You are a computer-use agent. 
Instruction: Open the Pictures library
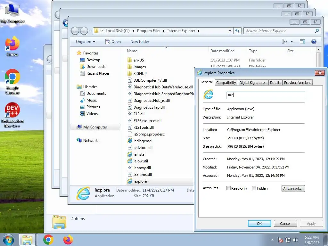(93, 107)
